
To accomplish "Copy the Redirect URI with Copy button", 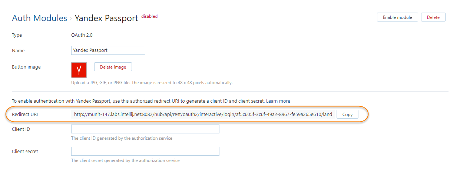I will pyautogui.click(x=347, y=115).
